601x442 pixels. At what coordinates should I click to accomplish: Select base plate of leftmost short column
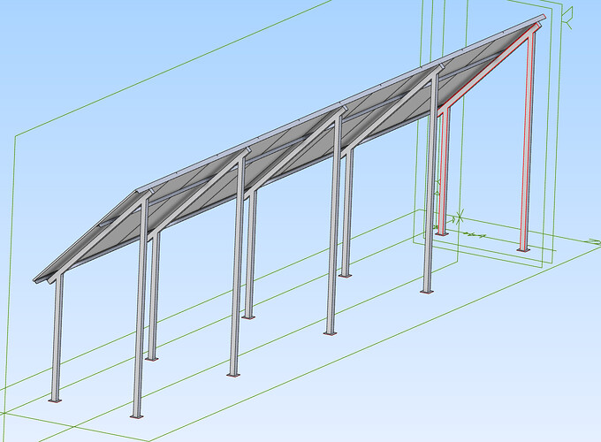[x=55, y=400]
